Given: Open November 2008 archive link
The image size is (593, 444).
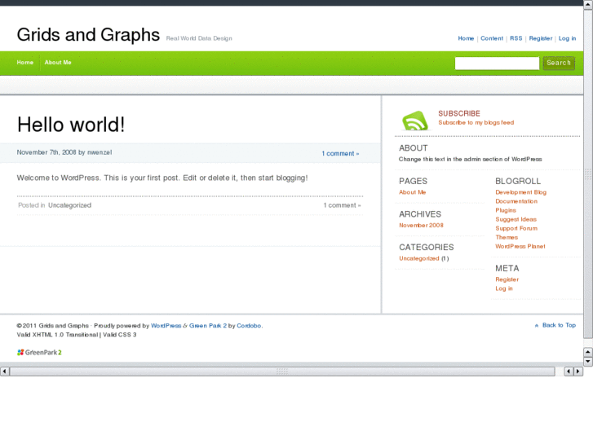Looking at the screenshot, I should pyautogui.click(x=421, y=225).
